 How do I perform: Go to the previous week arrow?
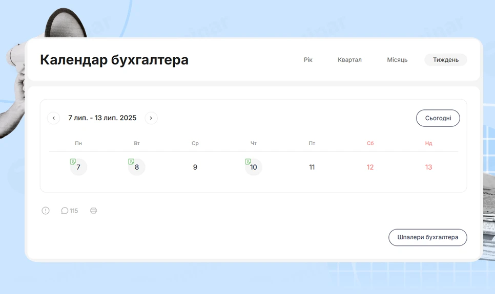tap(54, 118)
